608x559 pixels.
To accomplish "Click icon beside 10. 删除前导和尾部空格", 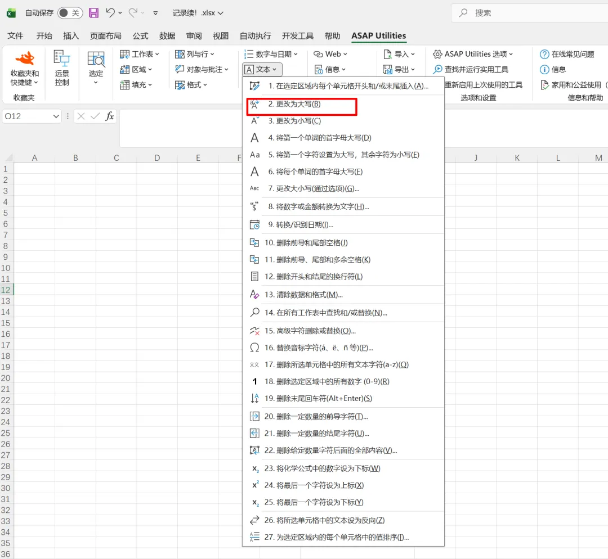I will 254,242.
